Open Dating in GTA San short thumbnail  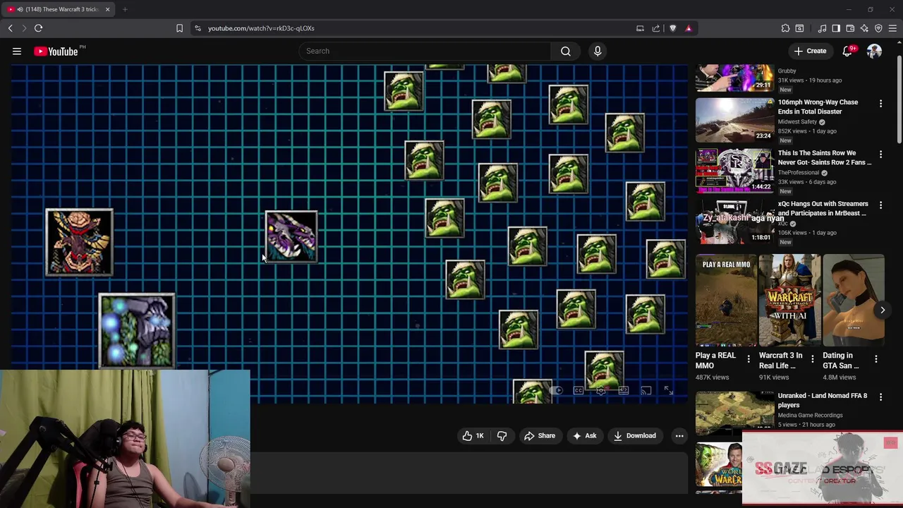853,301
